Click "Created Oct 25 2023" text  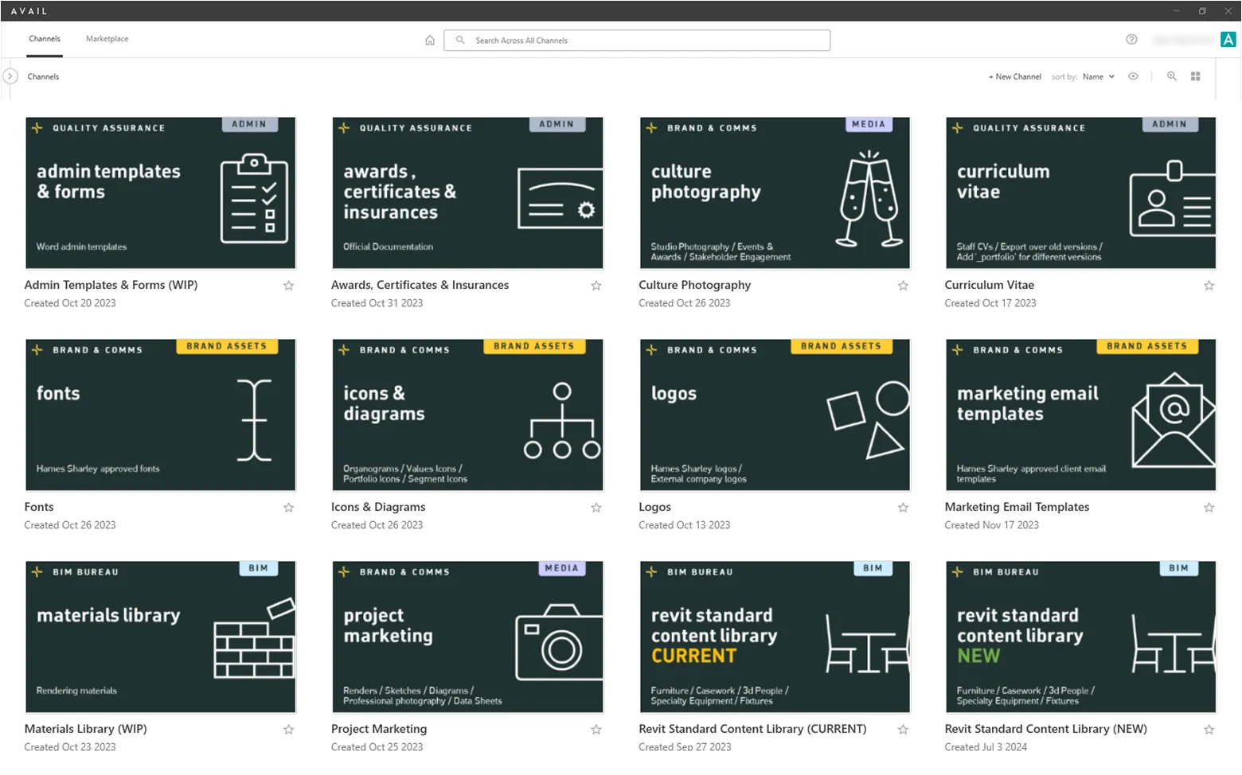point(377,747)
